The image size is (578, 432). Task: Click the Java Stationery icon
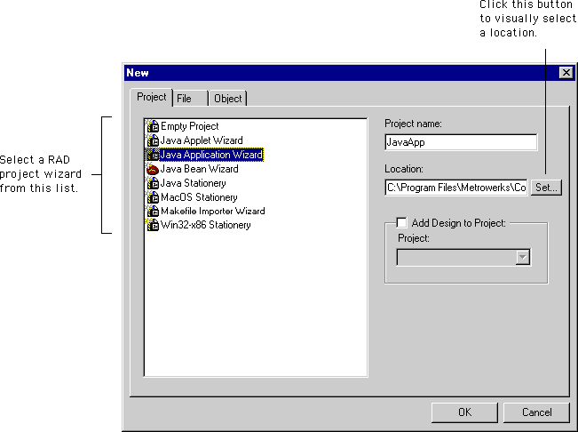pyautogui.click(x=152, y=183)
